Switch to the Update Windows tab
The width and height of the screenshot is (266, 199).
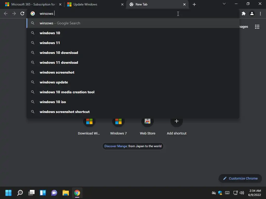pos(95,4)
